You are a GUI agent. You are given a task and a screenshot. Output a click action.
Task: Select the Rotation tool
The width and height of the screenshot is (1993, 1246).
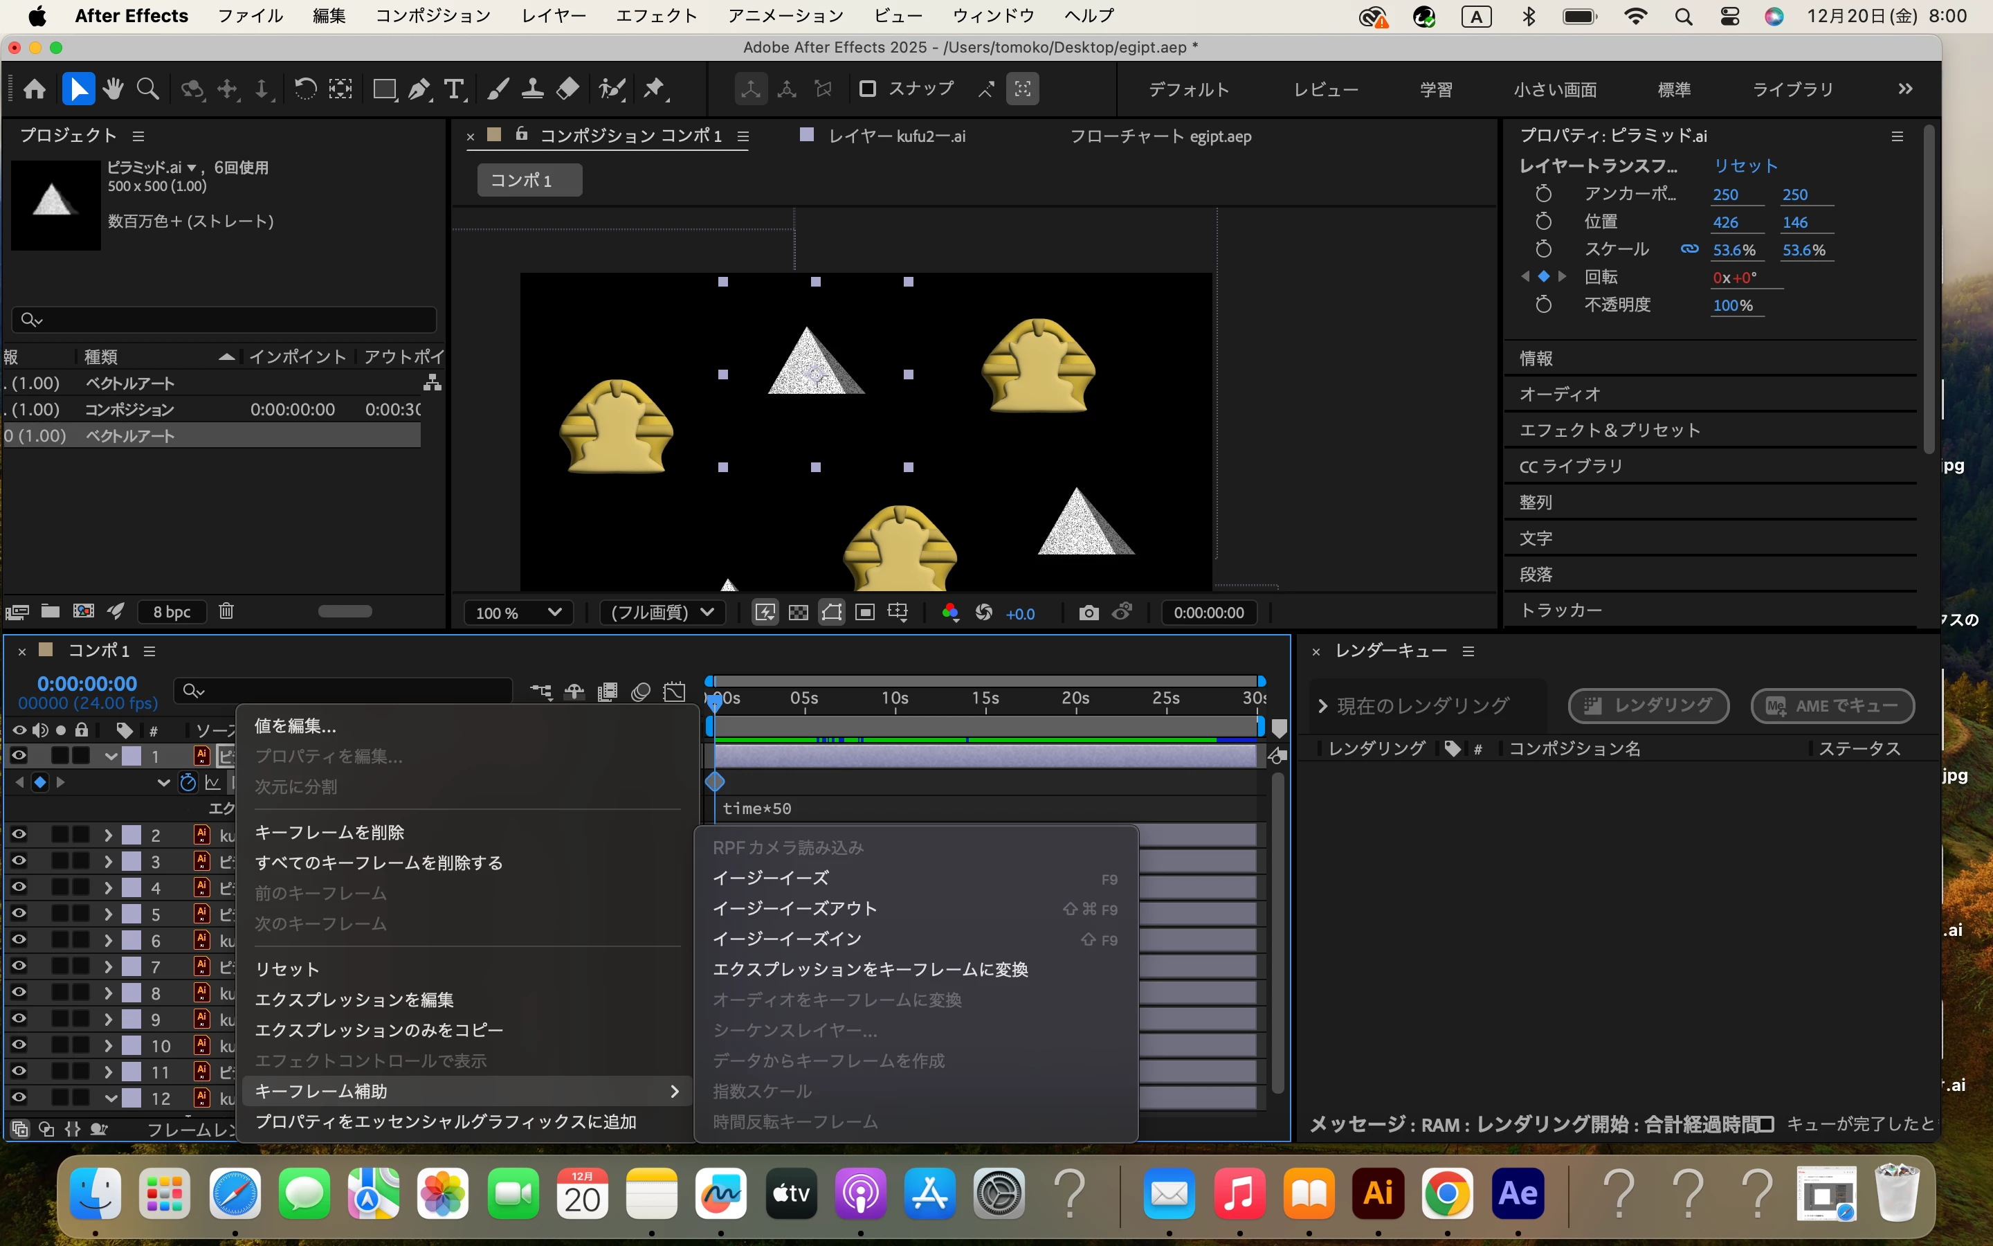pos(304,89)
